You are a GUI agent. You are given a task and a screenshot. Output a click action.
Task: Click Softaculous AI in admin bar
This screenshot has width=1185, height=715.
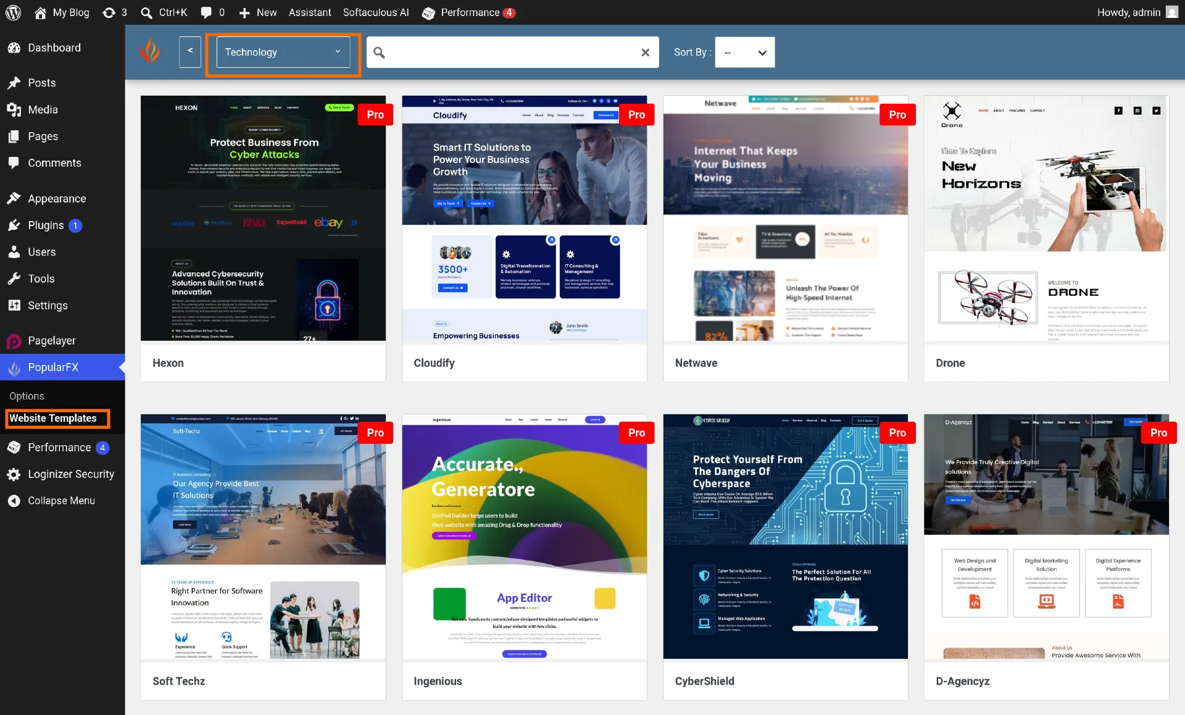(376, 12)
